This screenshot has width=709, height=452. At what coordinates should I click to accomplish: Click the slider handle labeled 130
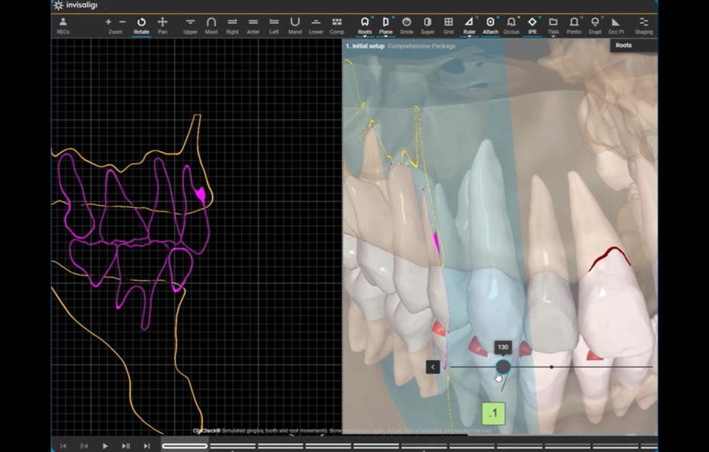tap(503, 367)
